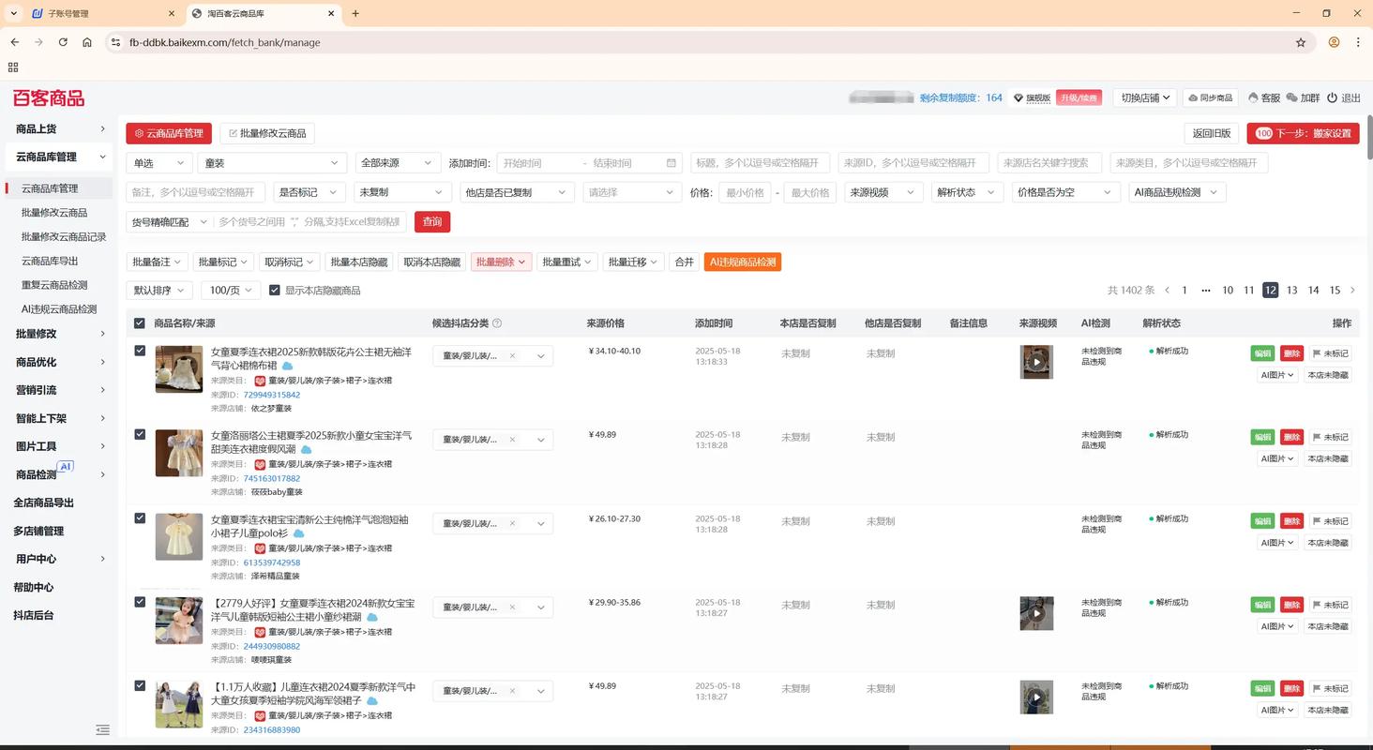
Task: Toggle 显示本店隐藏商品 checkbox
Action: tap(275, 291)
